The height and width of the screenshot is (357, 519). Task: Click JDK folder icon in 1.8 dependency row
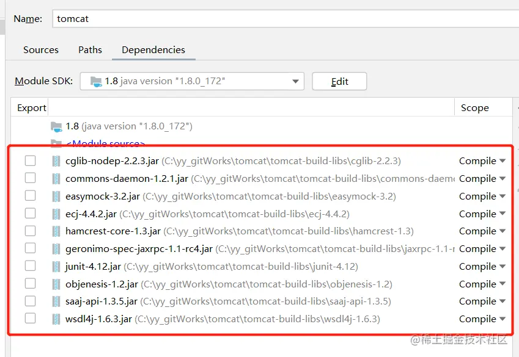[x=56, y=126]
